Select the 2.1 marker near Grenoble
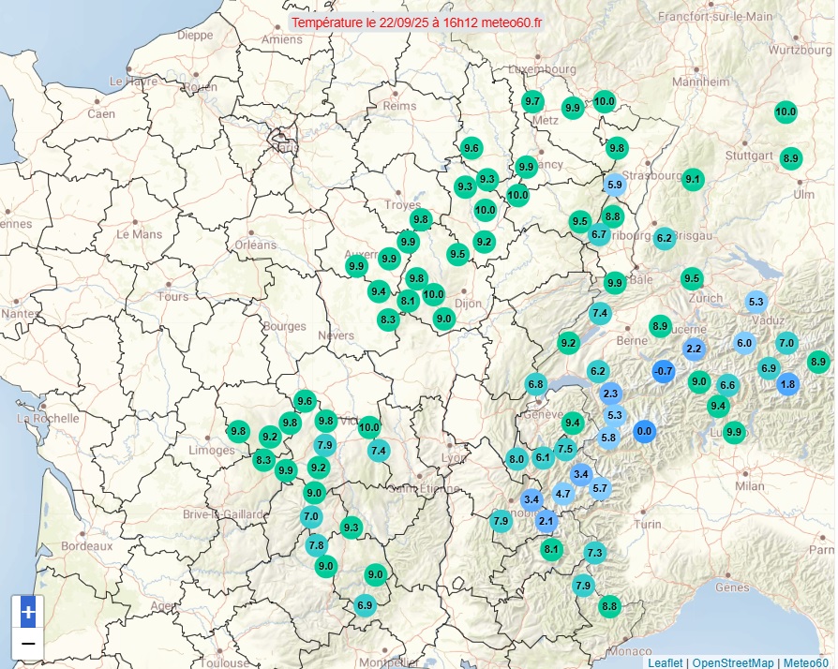The image size is (838, 669). pos(546,522)
